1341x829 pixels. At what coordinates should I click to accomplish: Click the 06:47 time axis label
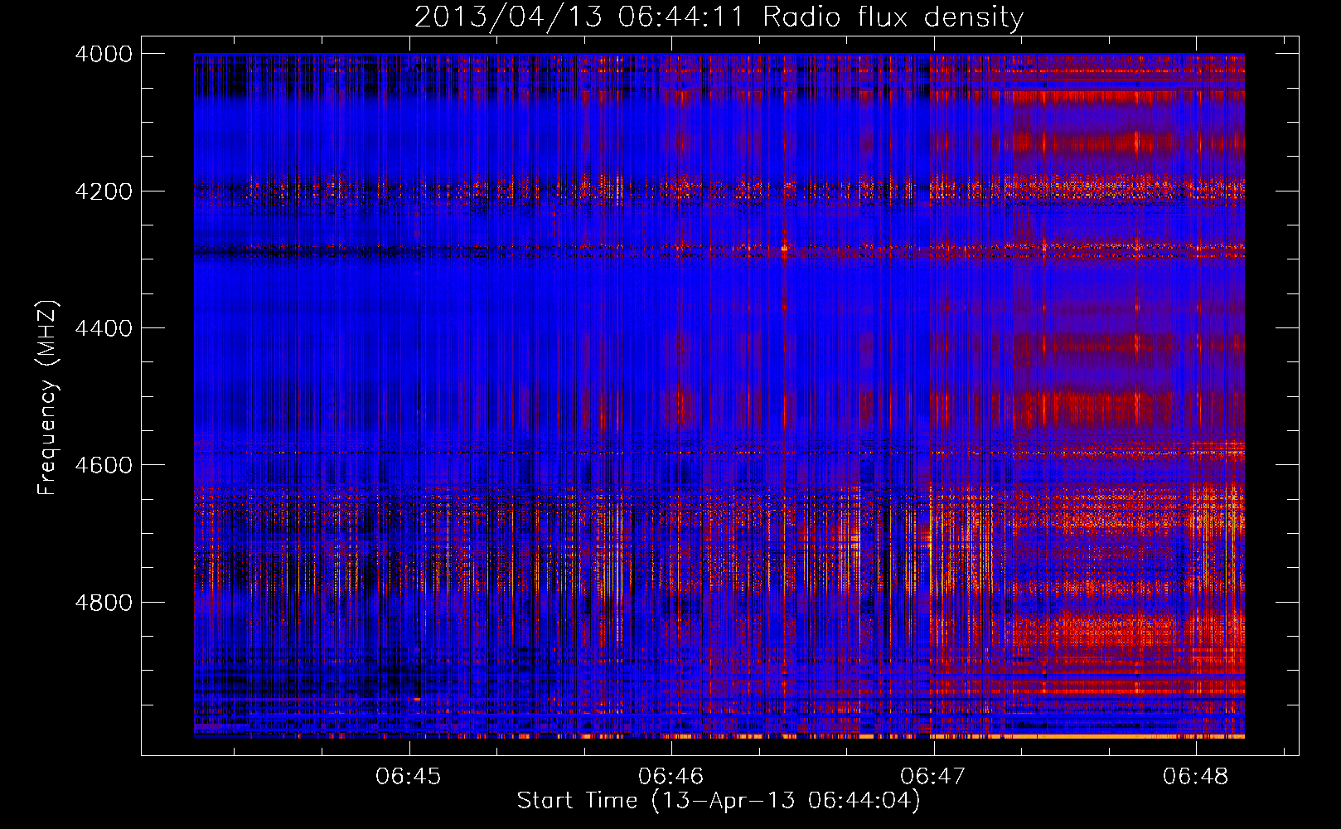(x=933, y=776)
